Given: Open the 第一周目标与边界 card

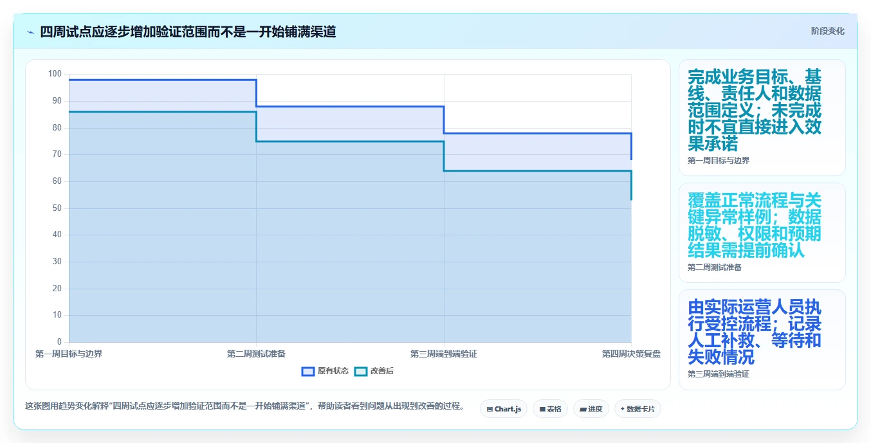Looking at the screenshot, I should 762,118.
